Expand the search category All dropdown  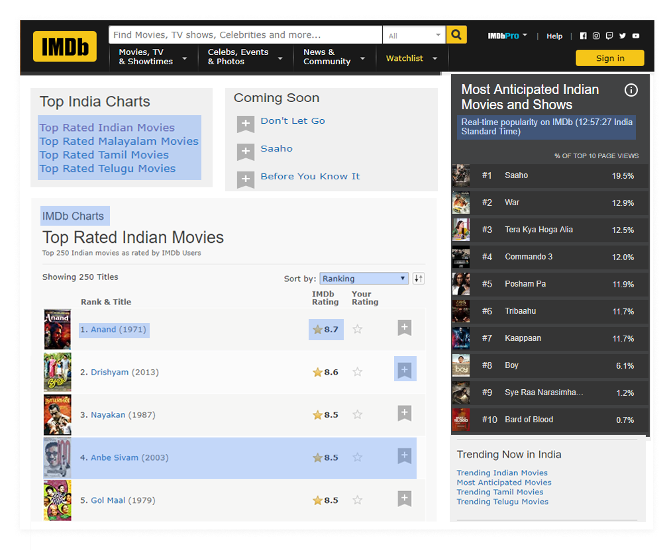(x=415, y=36)
